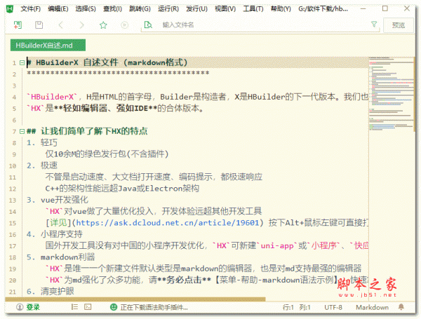The width and height of the screenshot is (421, 319).
Task: Select the HBuilderX自述.md tab
Action: (x=48, y=45)
